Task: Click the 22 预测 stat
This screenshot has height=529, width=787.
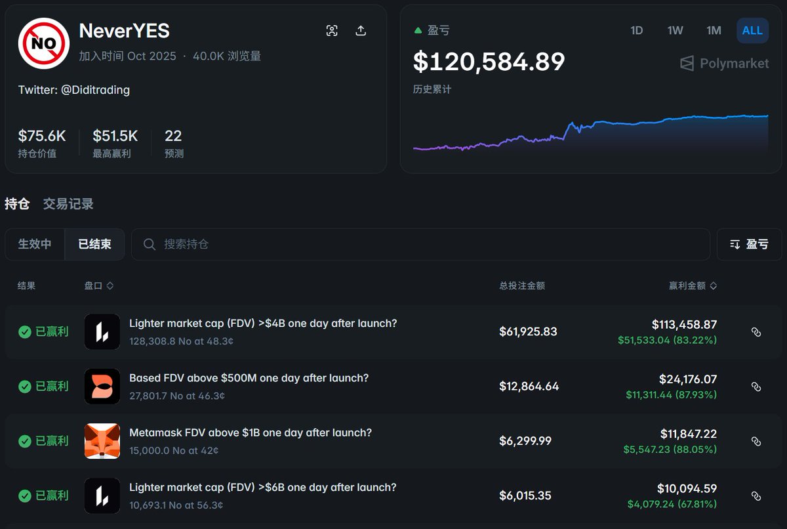Action: 174,143
